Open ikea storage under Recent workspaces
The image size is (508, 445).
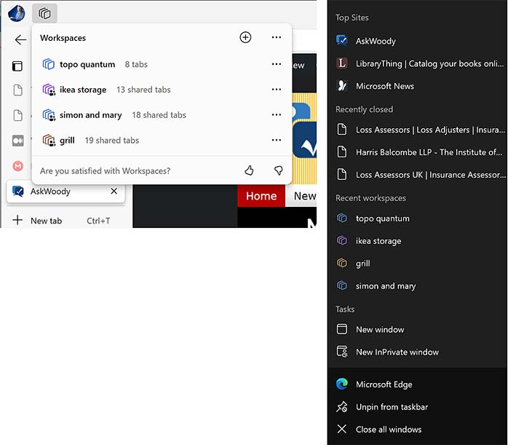pos(417,241)
